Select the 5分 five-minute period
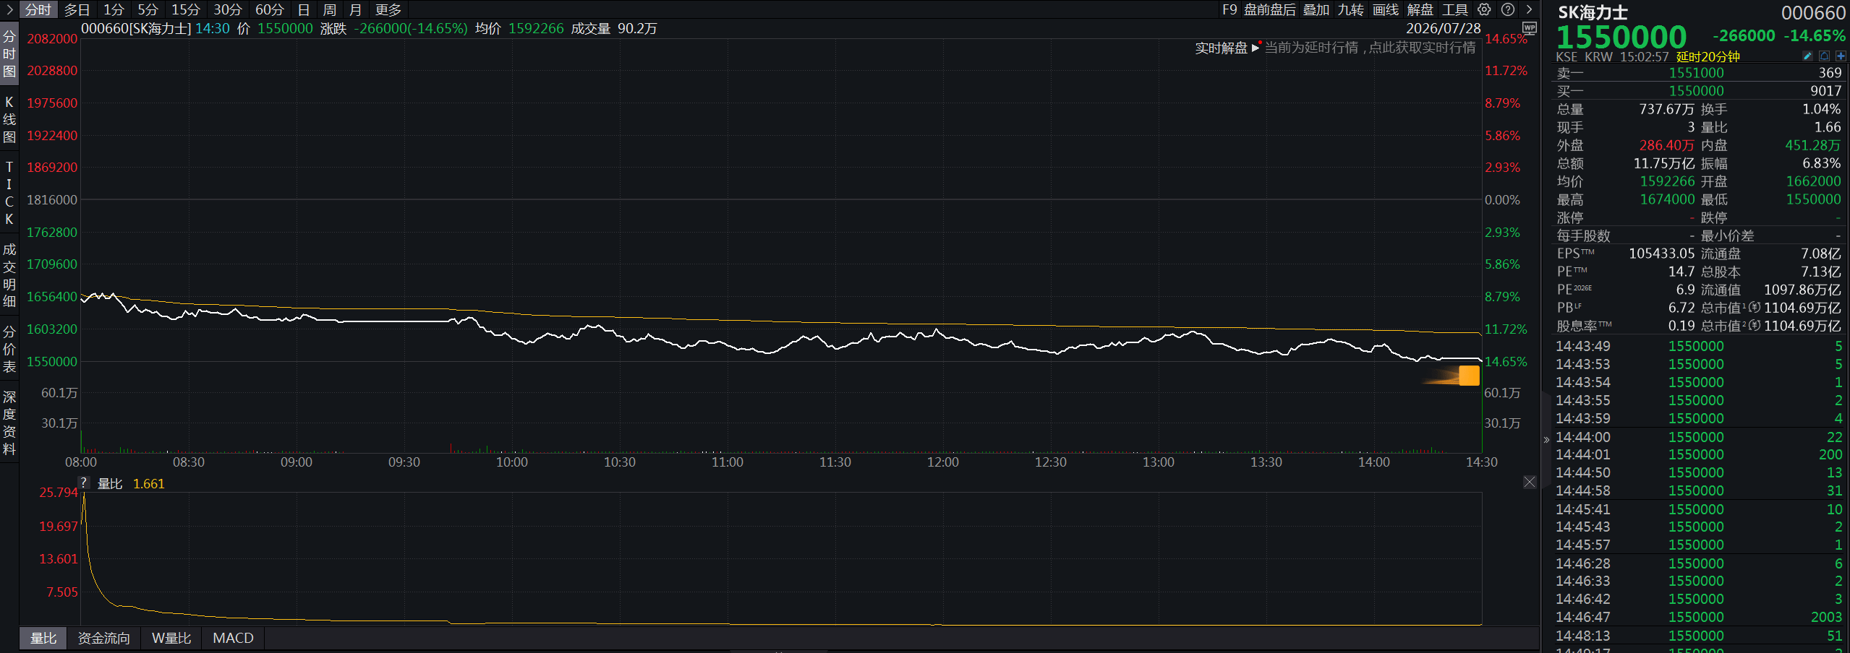Image resolution: width=1850 pixels, height=653 pixels. 148,9
